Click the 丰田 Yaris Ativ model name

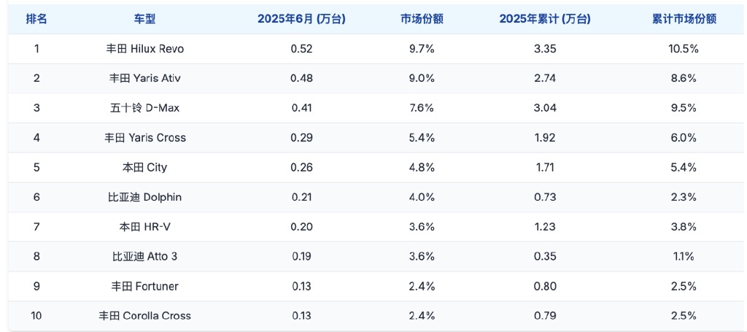point(144,78)
